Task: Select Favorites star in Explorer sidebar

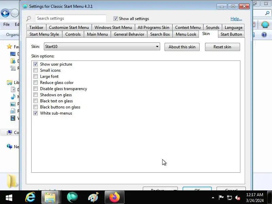Action: 9,47
